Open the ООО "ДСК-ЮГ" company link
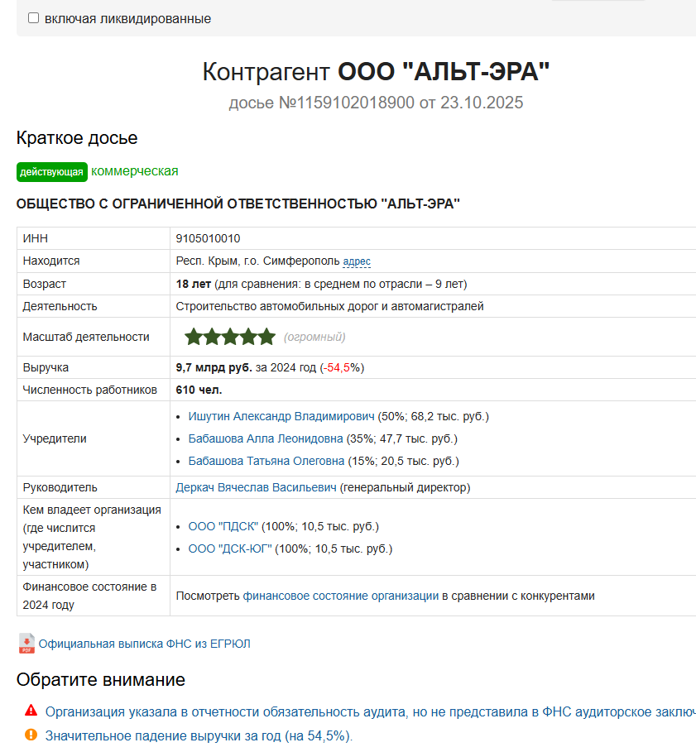The image size is (696, 752). (x=230, y=548)
